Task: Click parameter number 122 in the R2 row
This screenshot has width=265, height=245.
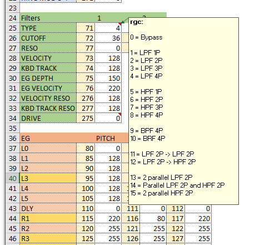Action: point(176,229)
